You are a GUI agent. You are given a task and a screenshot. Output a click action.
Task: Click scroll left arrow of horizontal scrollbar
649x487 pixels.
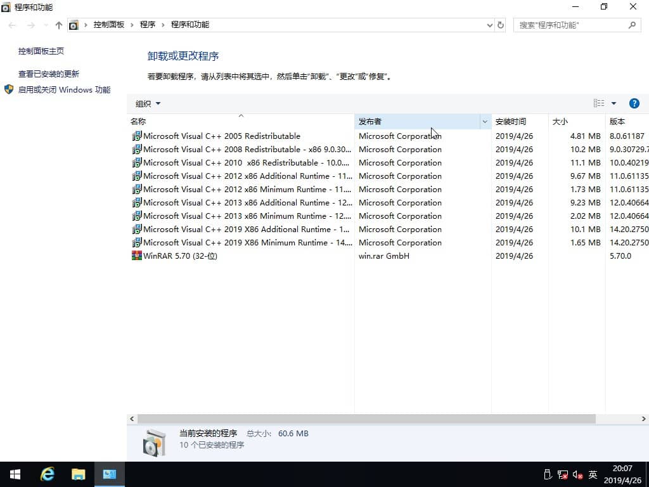click(132, 419)
